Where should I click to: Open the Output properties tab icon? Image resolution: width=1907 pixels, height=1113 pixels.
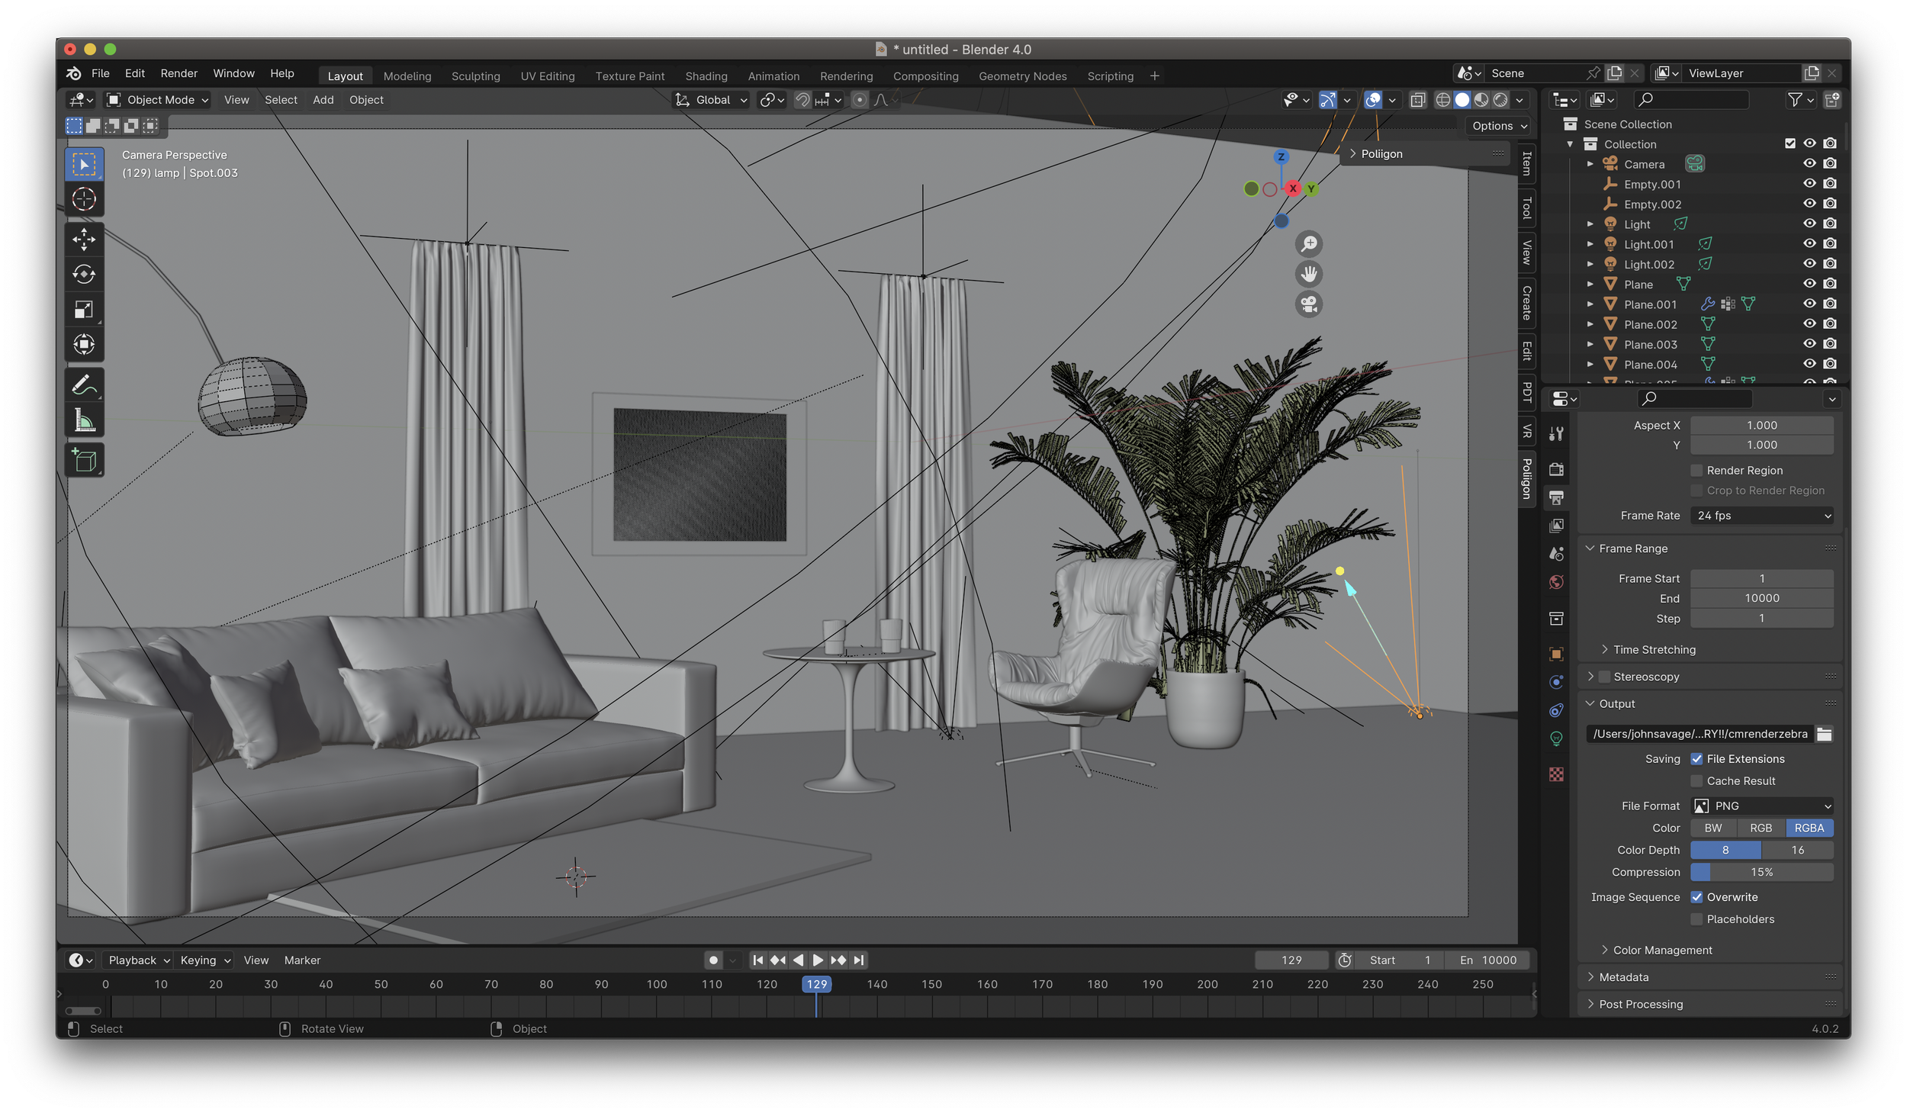(1557, 497)
